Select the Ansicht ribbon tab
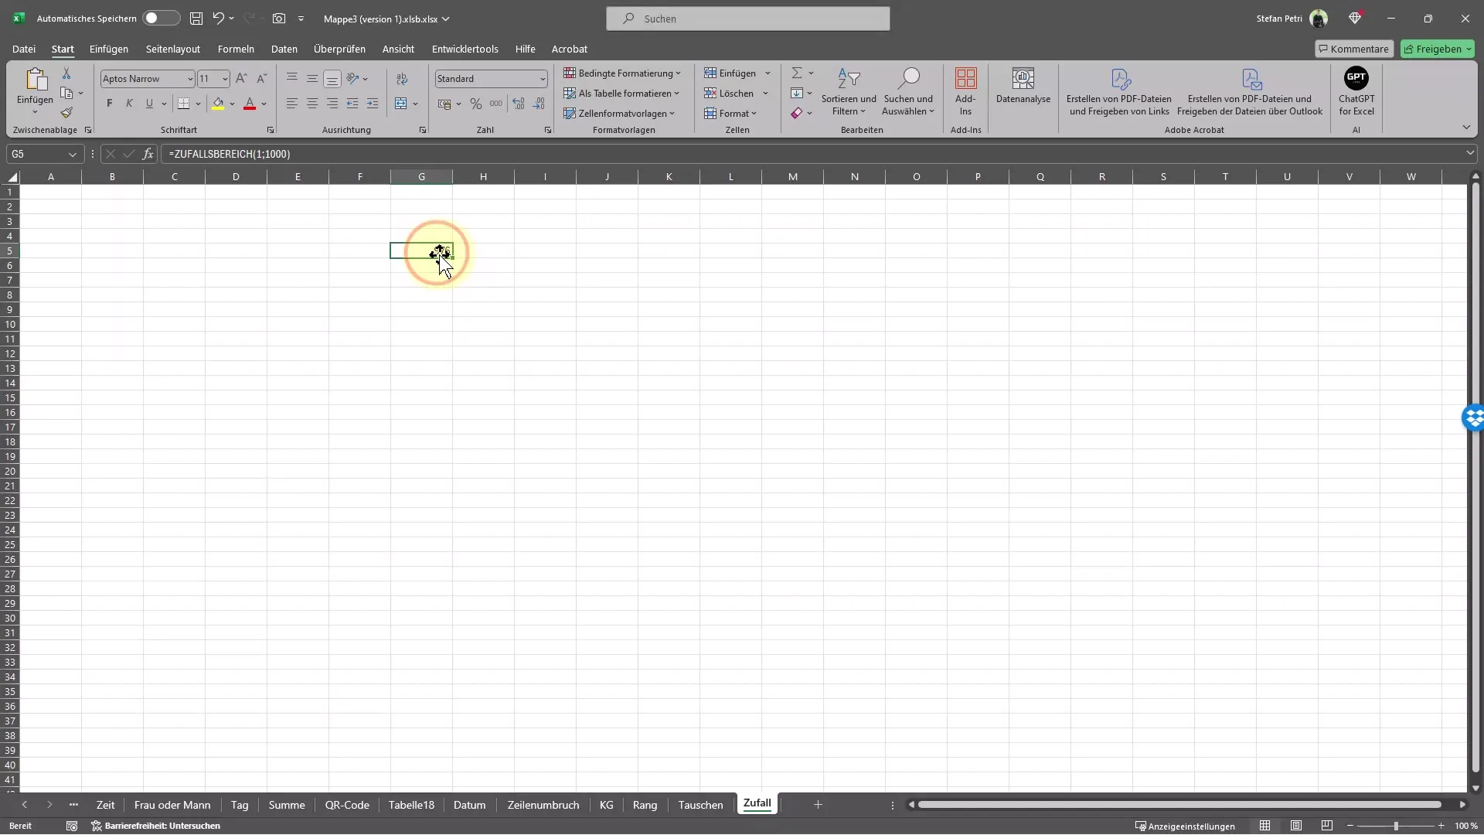Viewport: 1484px width, 835px height. coord(397,49)
